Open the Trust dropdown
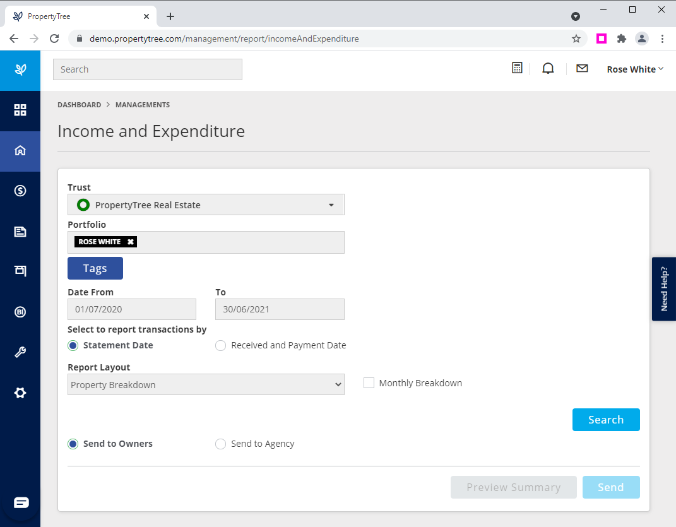 point(206,205)
